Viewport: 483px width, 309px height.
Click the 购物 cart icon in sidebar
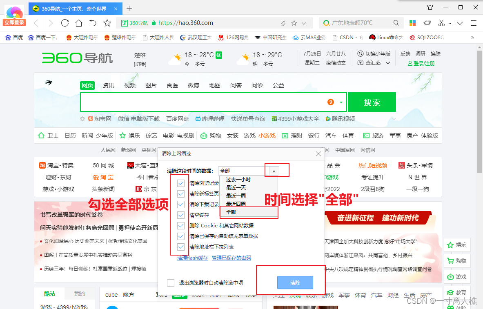[450, 261]
